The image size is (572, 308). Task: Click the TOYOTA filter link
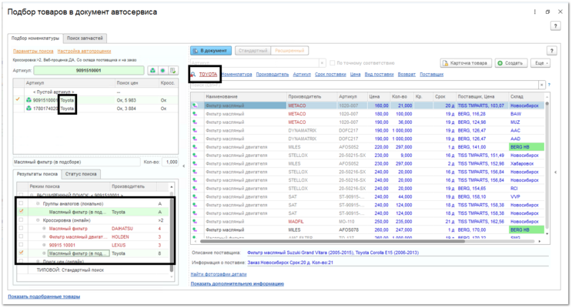[x=208, y=75]
